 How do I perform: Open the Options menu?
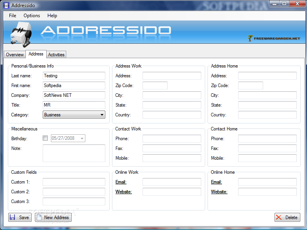click(32, 16)
